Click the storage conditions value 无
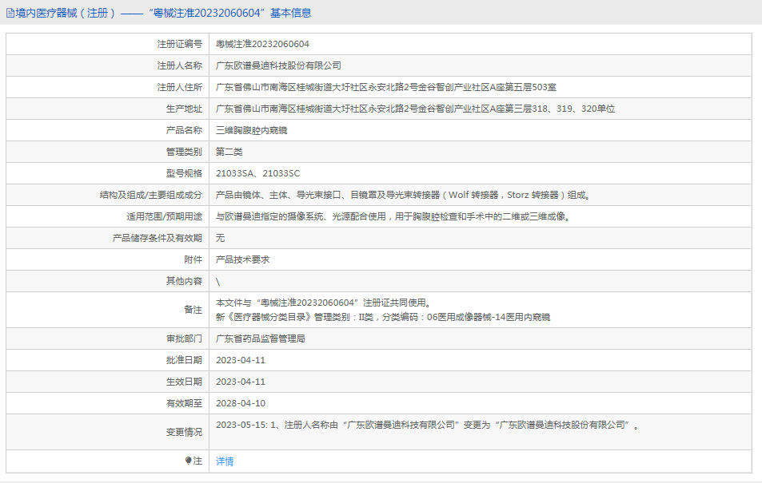 click(220, 238)
